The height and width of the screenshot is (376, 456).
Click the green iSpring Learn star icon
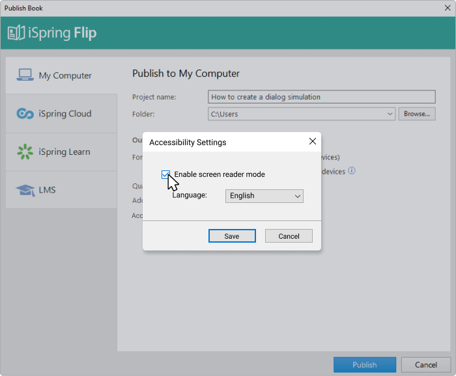coord(25,152)
